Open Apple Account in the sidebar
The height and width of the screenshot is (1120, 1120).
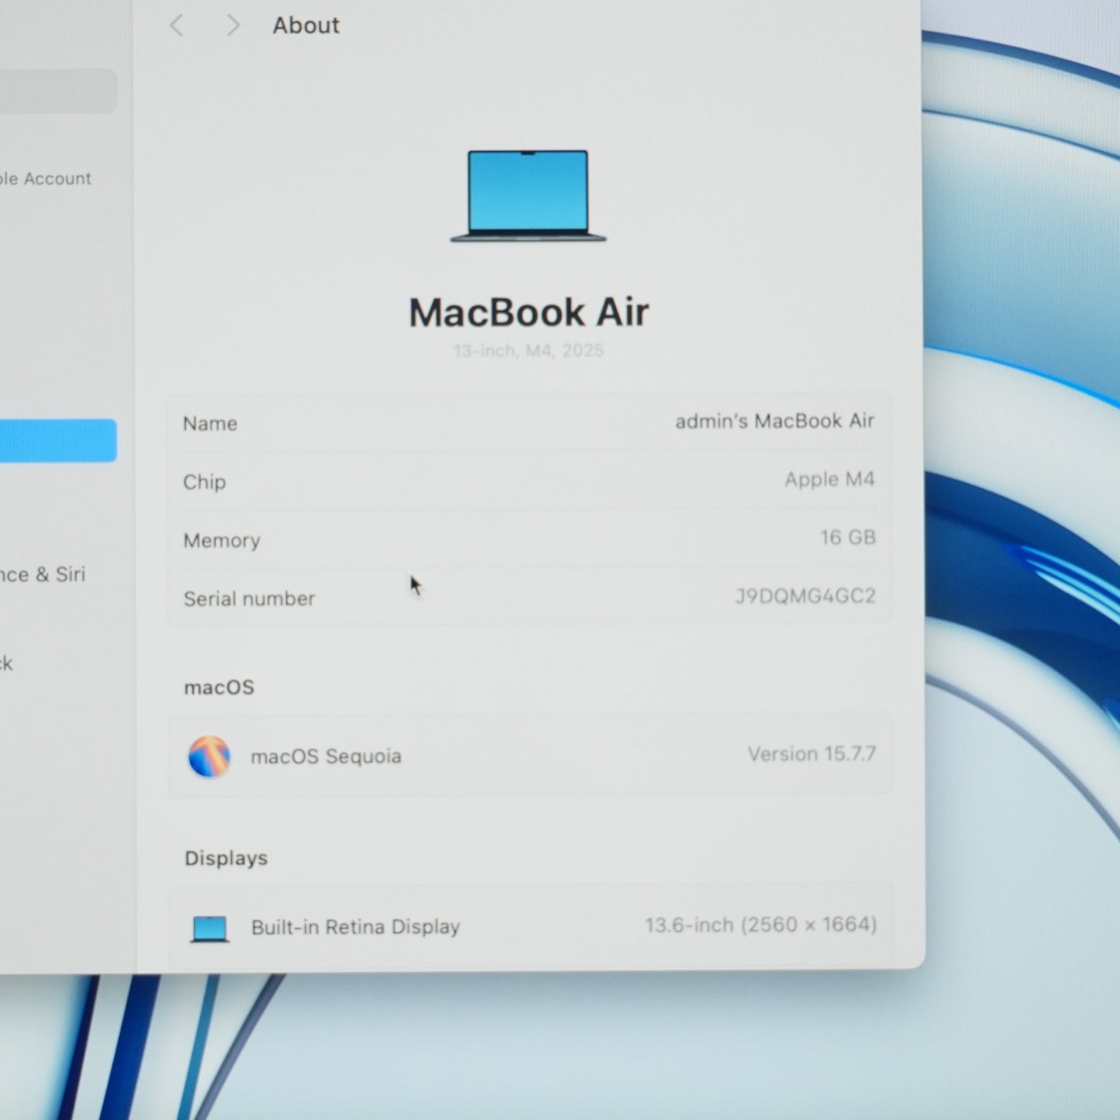point(46,179)
